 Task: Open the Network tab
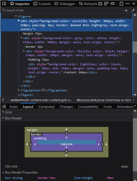pos(88,4)
